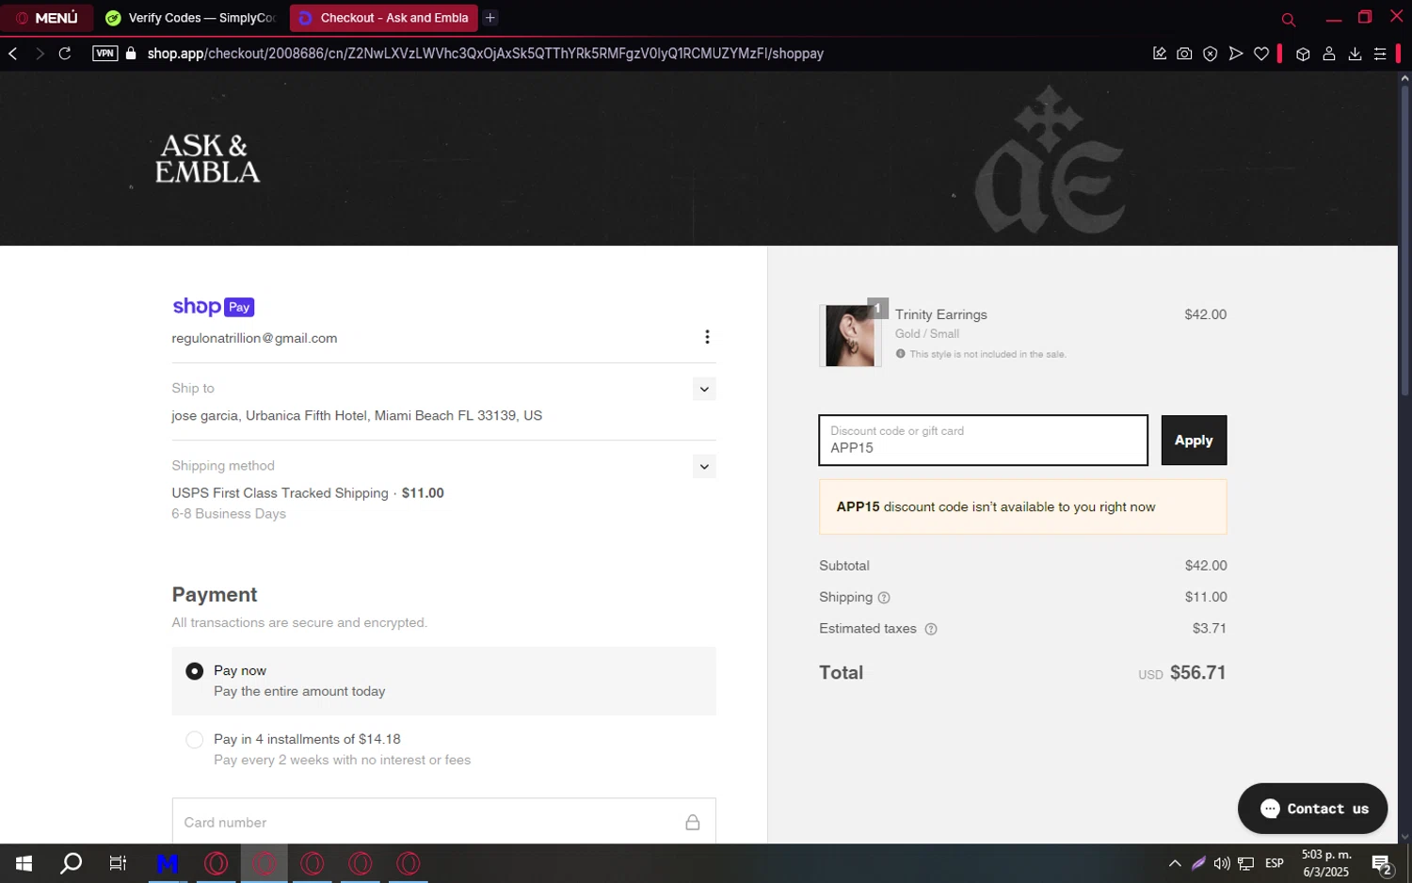Image resolution: width=1412 pixels, height=883 pixels.
Task: Click the Discount code or gift card field
Action: [x=983, y=440]
